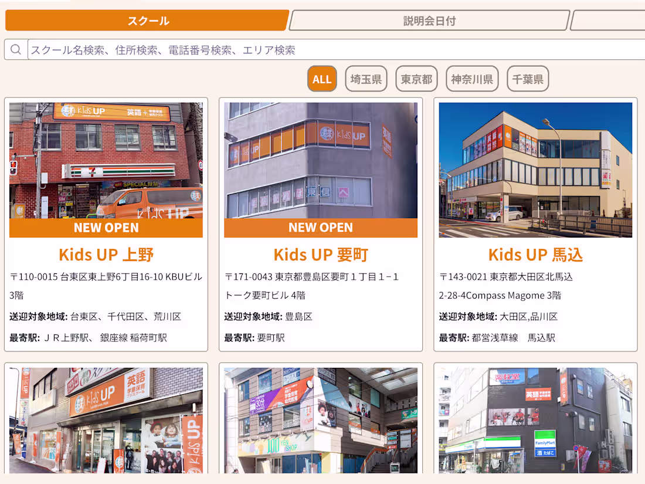Viewport: 645px width, 484px height.
Task: Click text ＪＲ上野駅、銀座線 稲荷町駅
Action: (105, 338)
